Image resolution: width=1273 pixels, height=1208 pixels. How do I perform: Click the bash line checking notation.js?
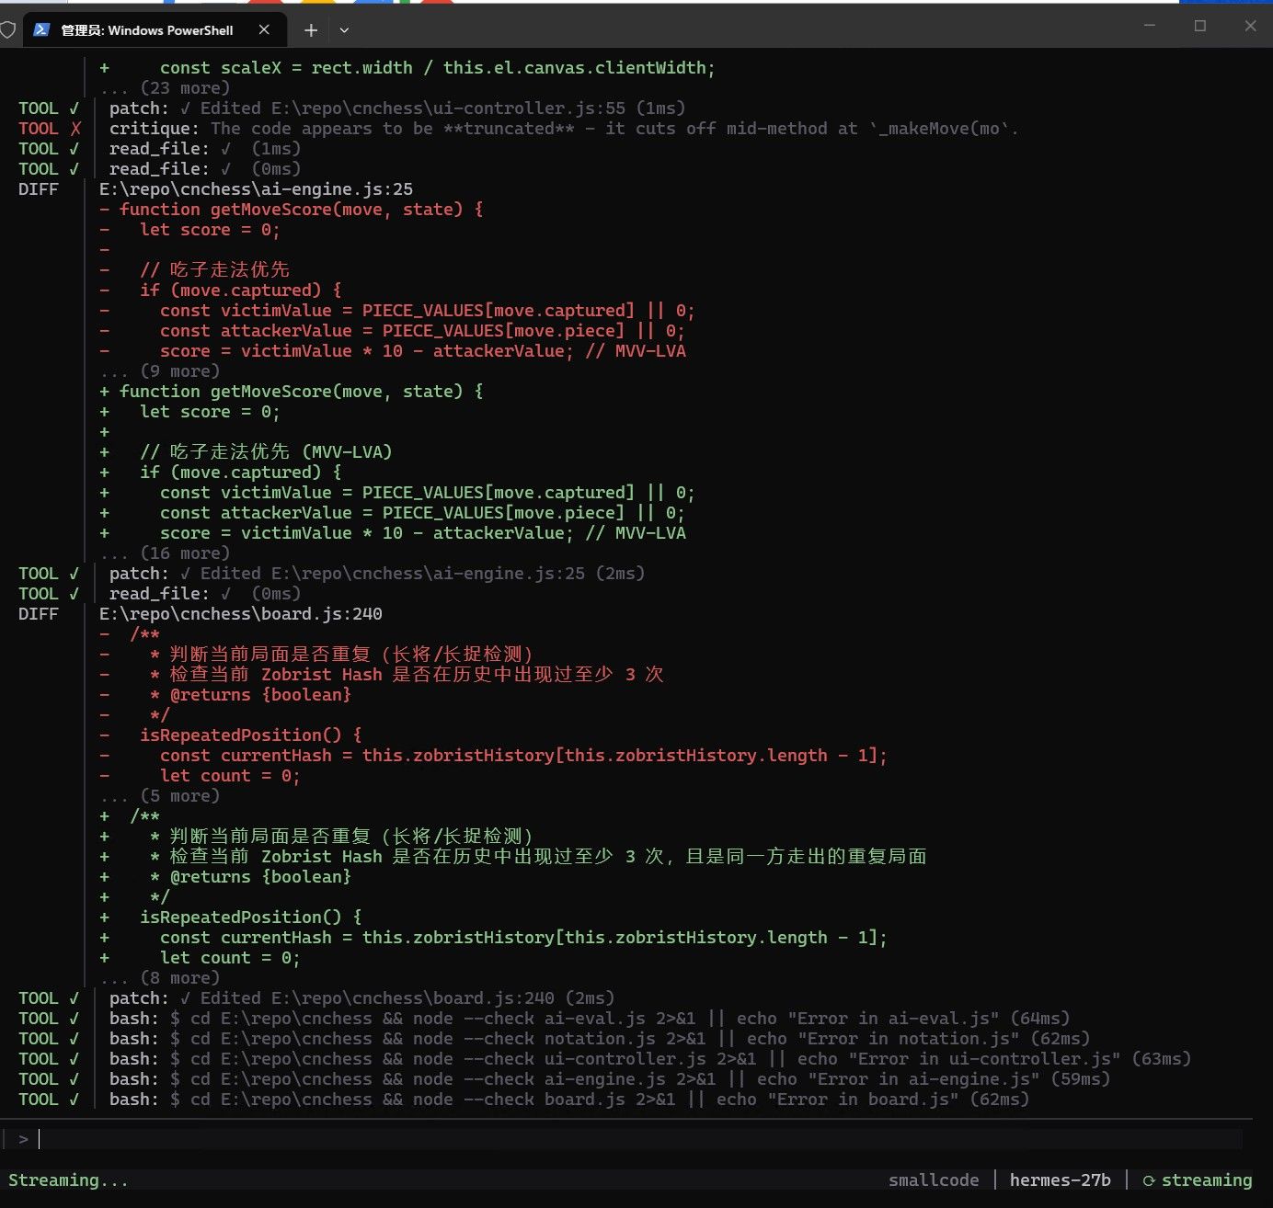click(x=600, y=1039)
